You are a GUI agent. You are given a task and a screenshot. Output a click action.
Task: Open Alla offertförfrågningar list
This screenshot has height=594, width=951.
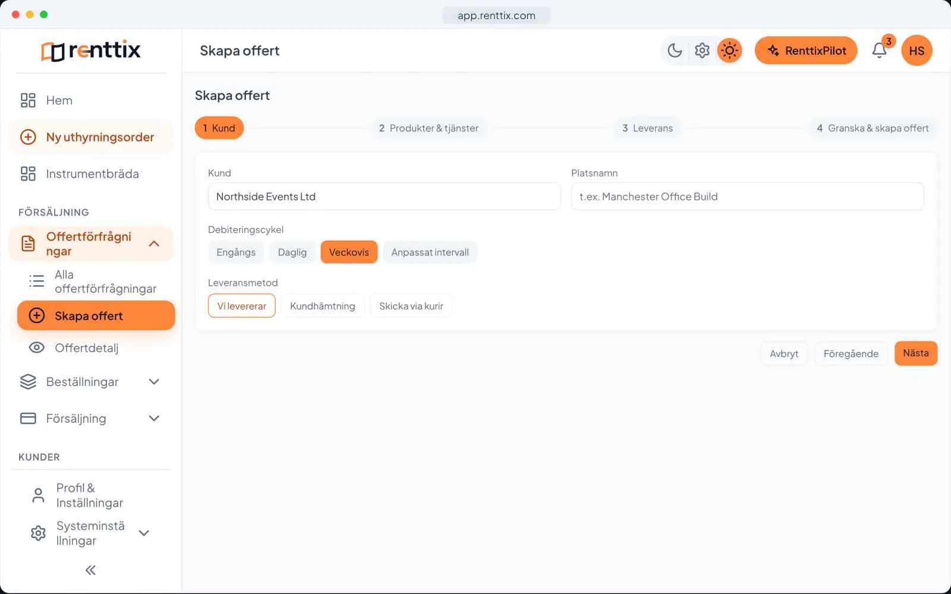95,282
